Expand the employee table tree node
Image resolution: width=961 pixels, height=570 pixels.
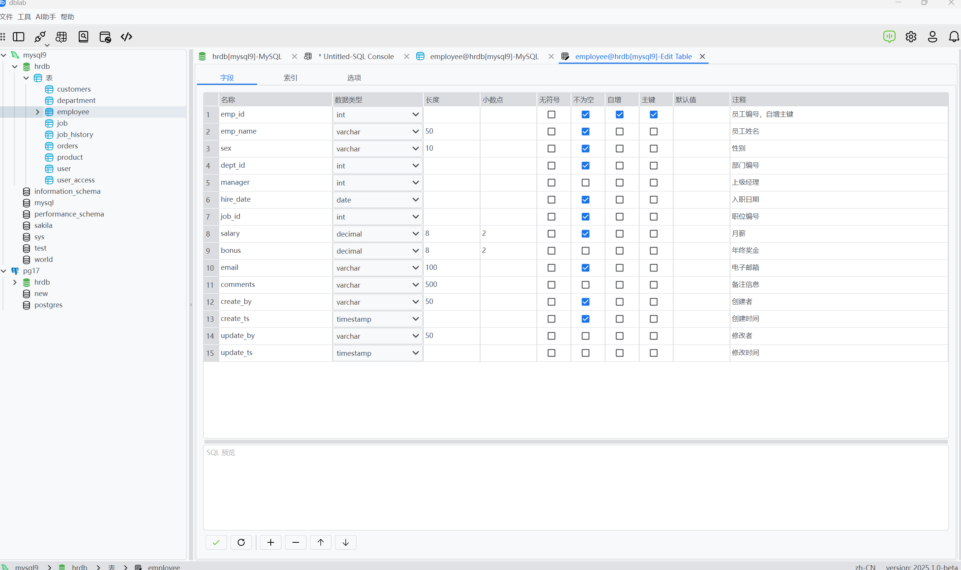37,112
